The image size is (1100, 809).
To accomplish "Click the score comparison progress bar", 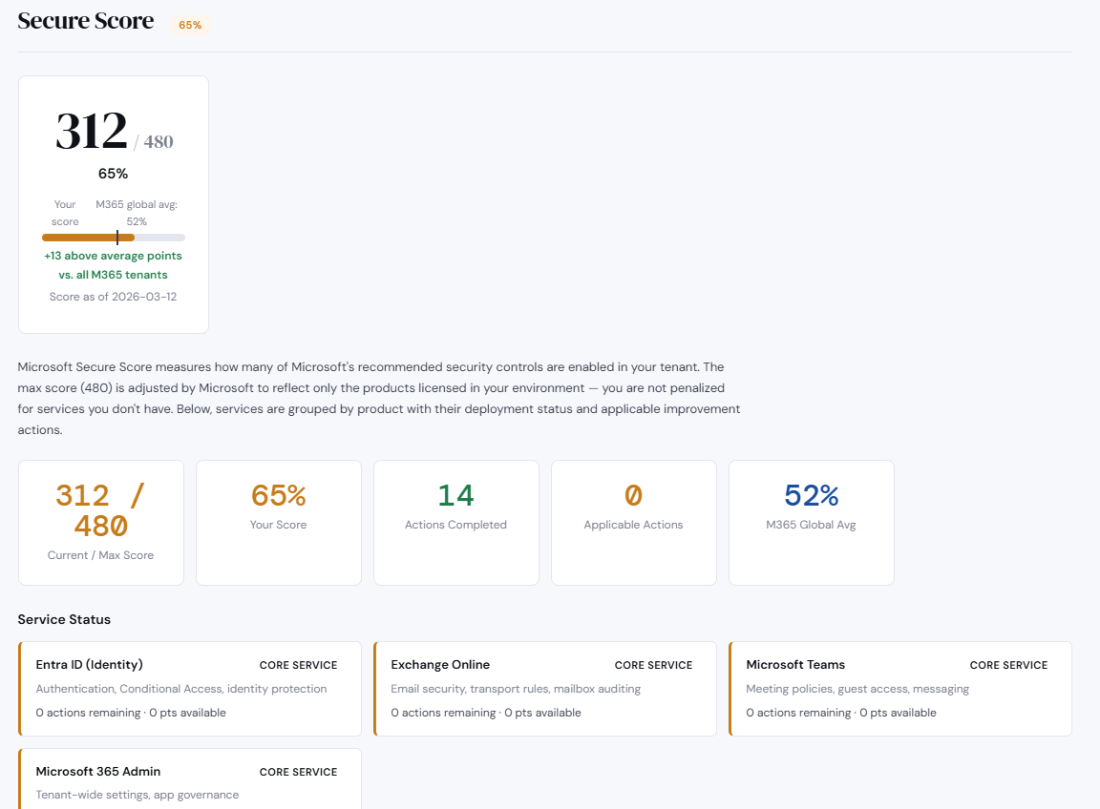I will (x=113, y=237).
